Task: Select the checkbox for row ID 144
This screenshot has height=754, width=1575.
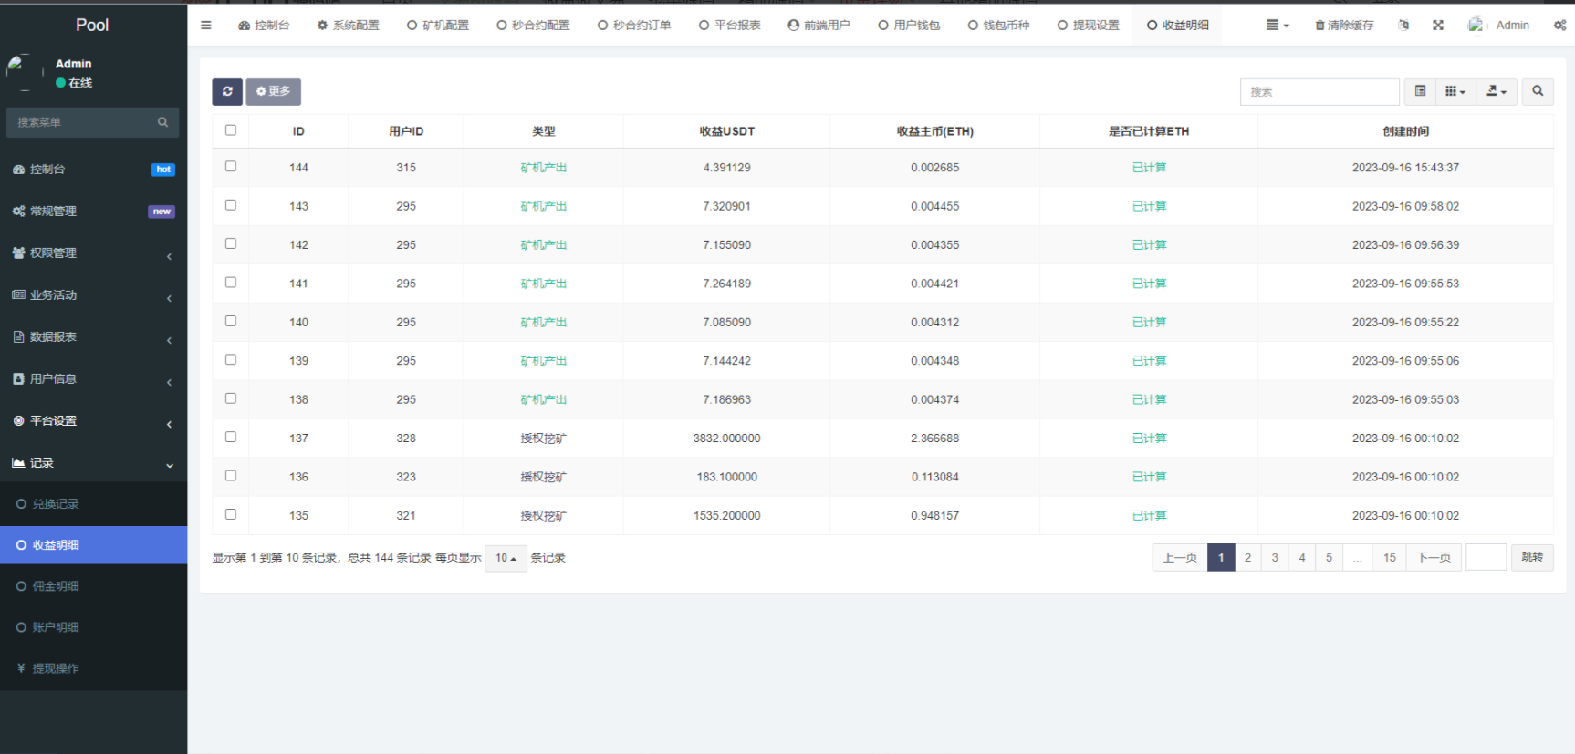Action: pos(231,167)
